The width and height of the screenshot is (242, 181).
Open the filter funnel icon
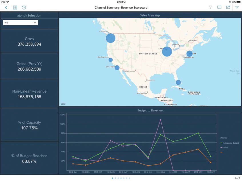(x=210, y=7)
